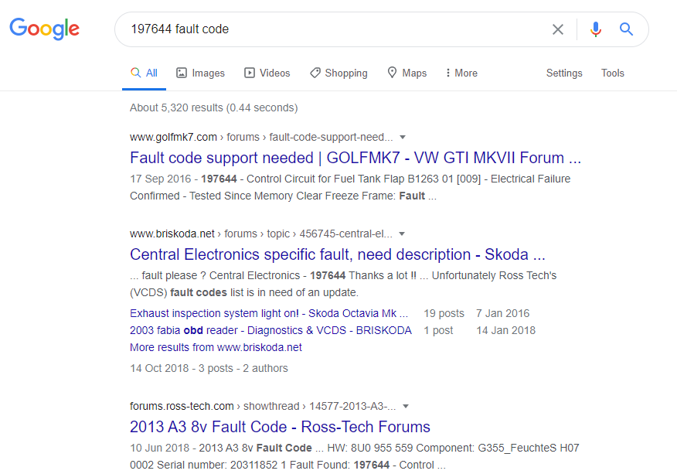Open 2003 fabia obd reader link
Screen dimensions: 677x474
pos(270,330)
